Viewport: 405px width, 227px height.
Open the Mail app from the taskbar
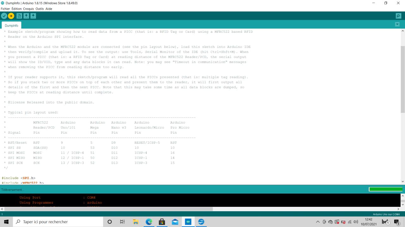pos(175,222)
